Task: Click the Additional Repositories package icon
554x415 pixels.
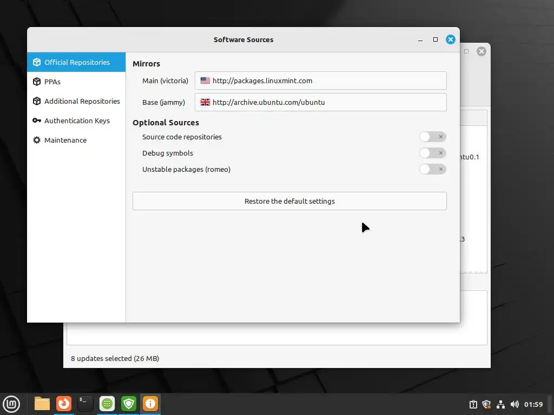Action: [37, 101]
